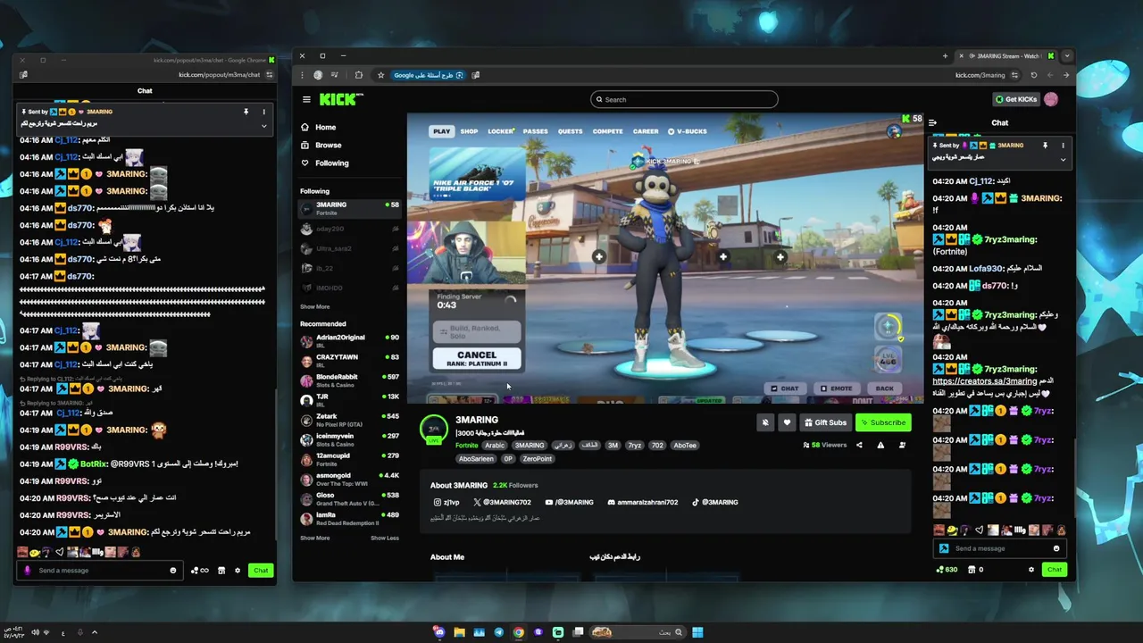Click the Following heart icon in sidebar

(305, 163)
